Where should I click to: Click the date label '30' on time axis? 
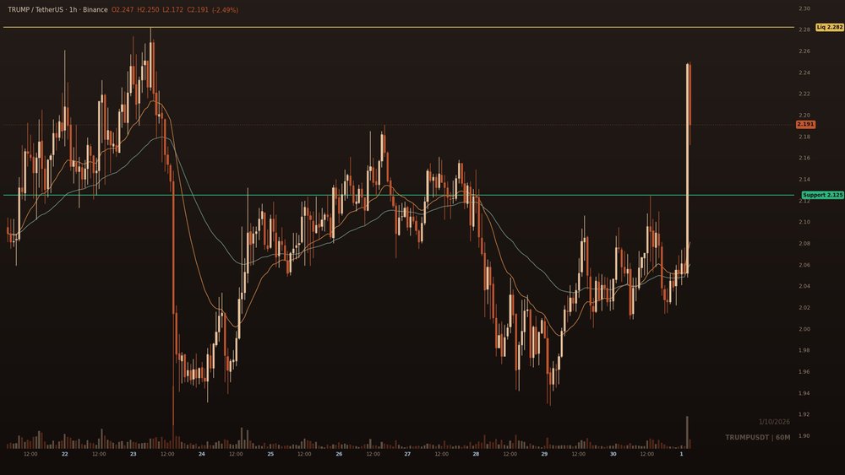tap(613, 454)
